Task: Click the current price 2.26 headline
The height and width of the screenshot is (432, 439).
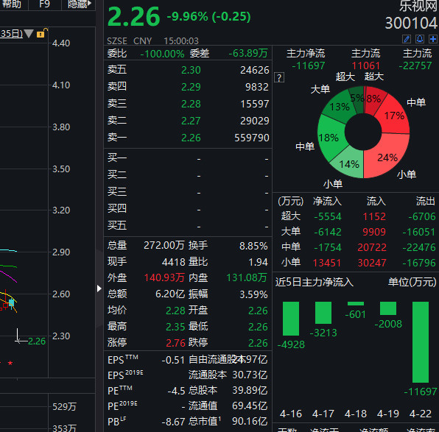Action: coord(133,17)
